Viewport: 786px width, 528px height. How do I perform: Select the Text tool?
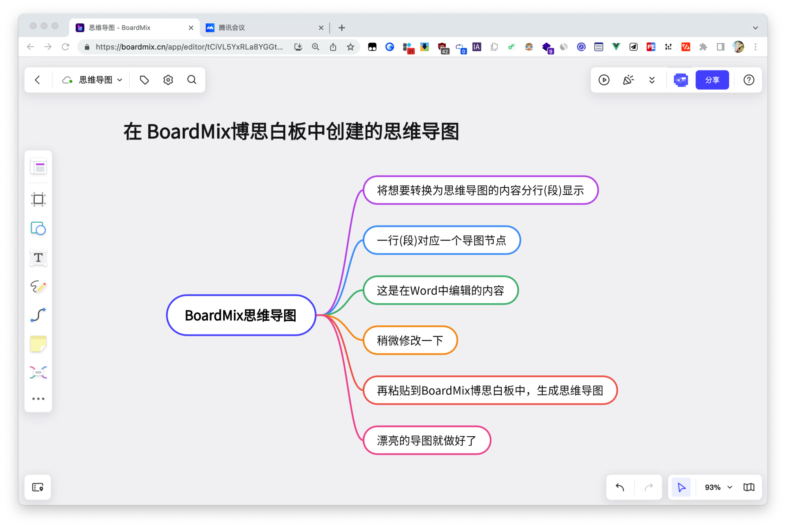click(38, 257)
